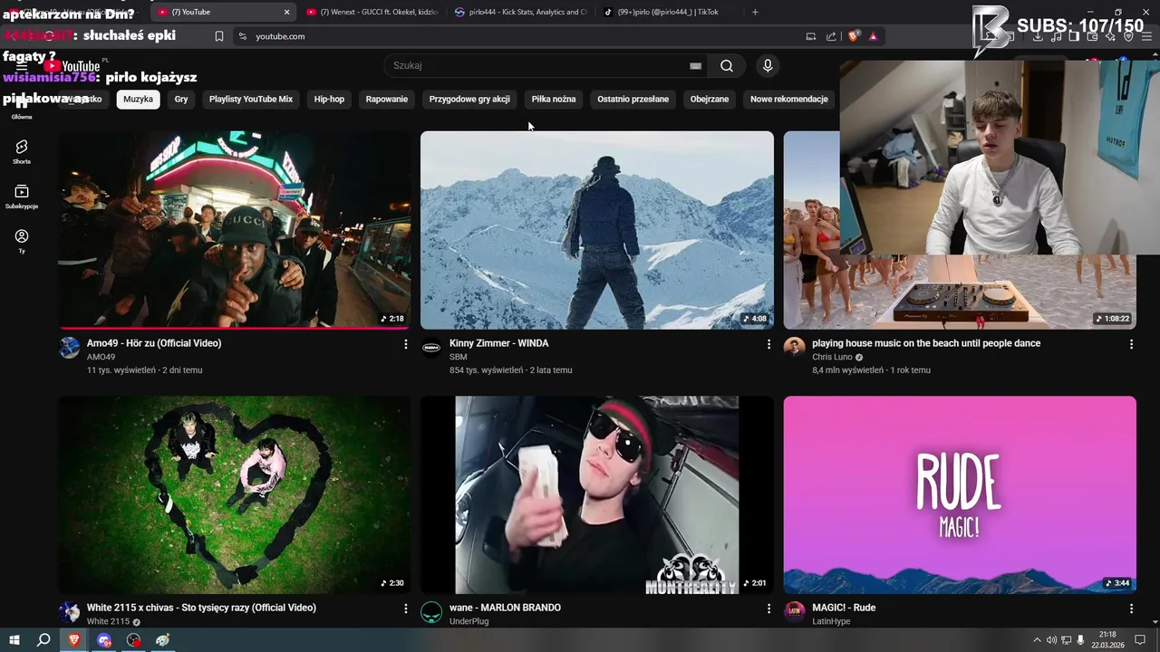This screenshot has width=1160, height=652.
Task: Click the AMO49 channel avatar
Action: pyautogui.click(x=70, y=348)
